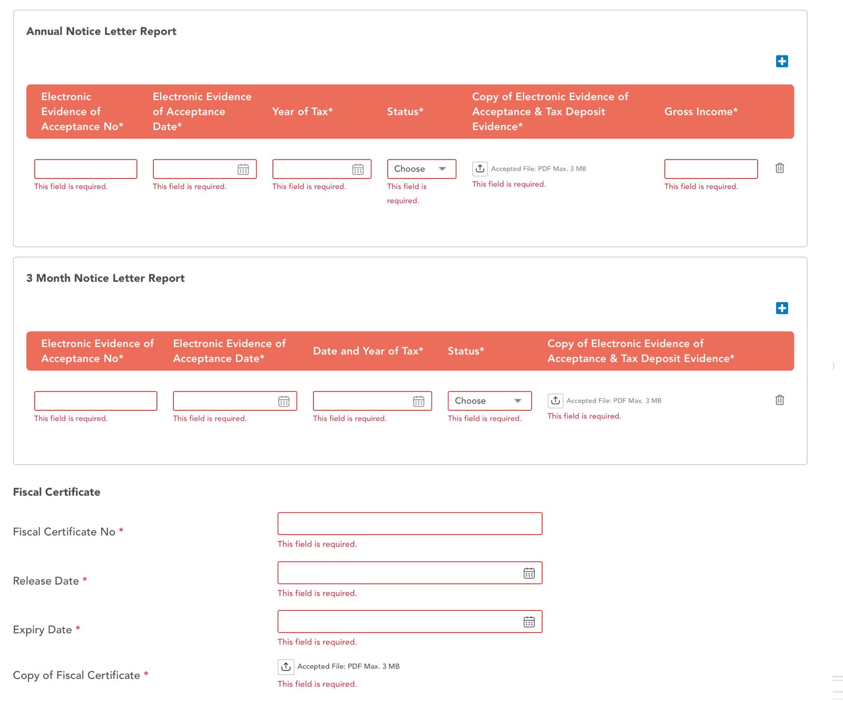The height and width of the screenshot is (701, 843).
Task: Open calendar for Annual Year of Tax
Action: pyautogui.click(x=358, y=170)
